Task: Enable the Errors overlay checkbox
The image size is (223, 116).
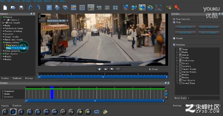Action: 180,63
